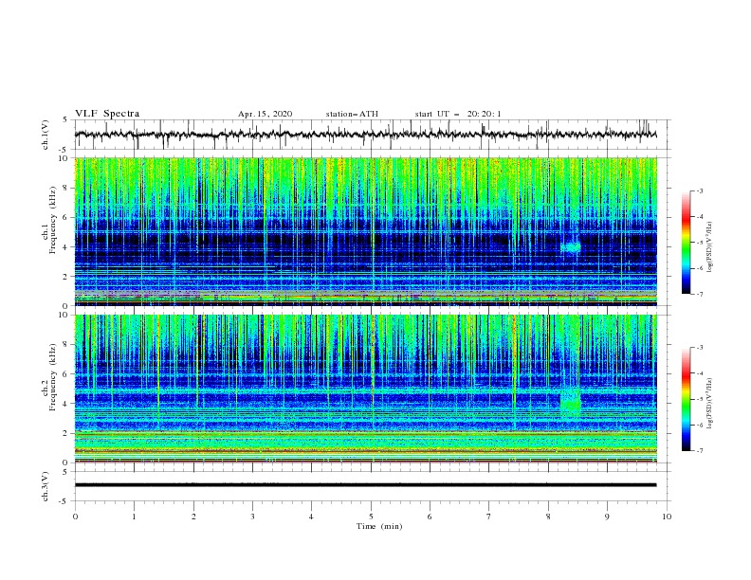Screen dimensions: 751x580
Task: Click the ch.1 spectrogram color scale bar
Action: click(x=686, y=243)
